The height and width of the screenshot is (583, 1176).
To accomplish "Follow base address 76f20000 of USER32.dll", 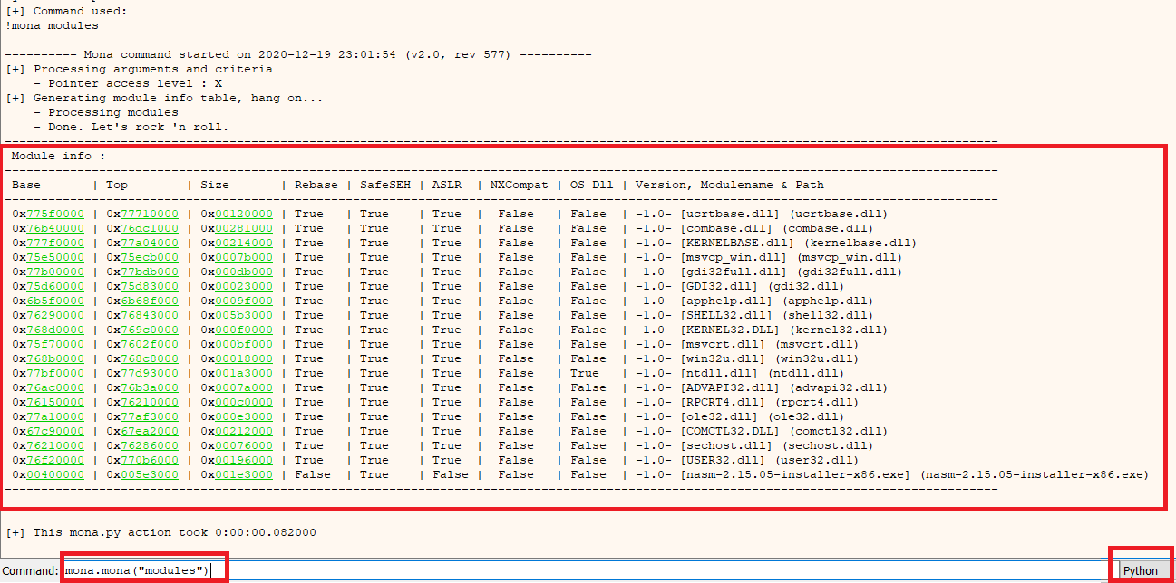I will click(55, 460).
